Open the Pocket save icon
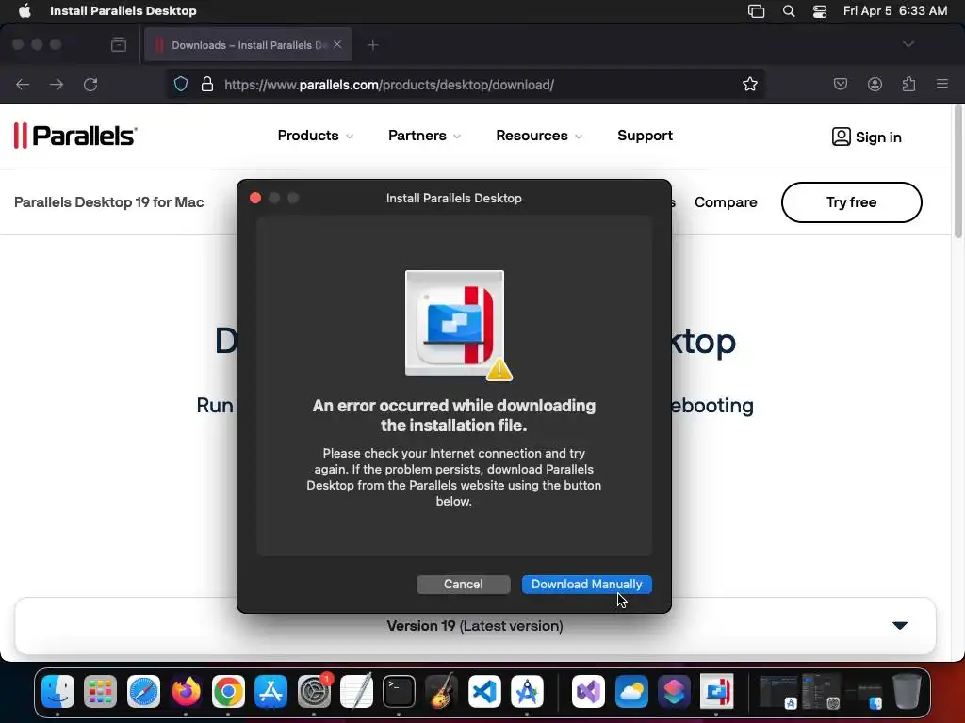The image size is (965, 723). (x=840, y=84)
